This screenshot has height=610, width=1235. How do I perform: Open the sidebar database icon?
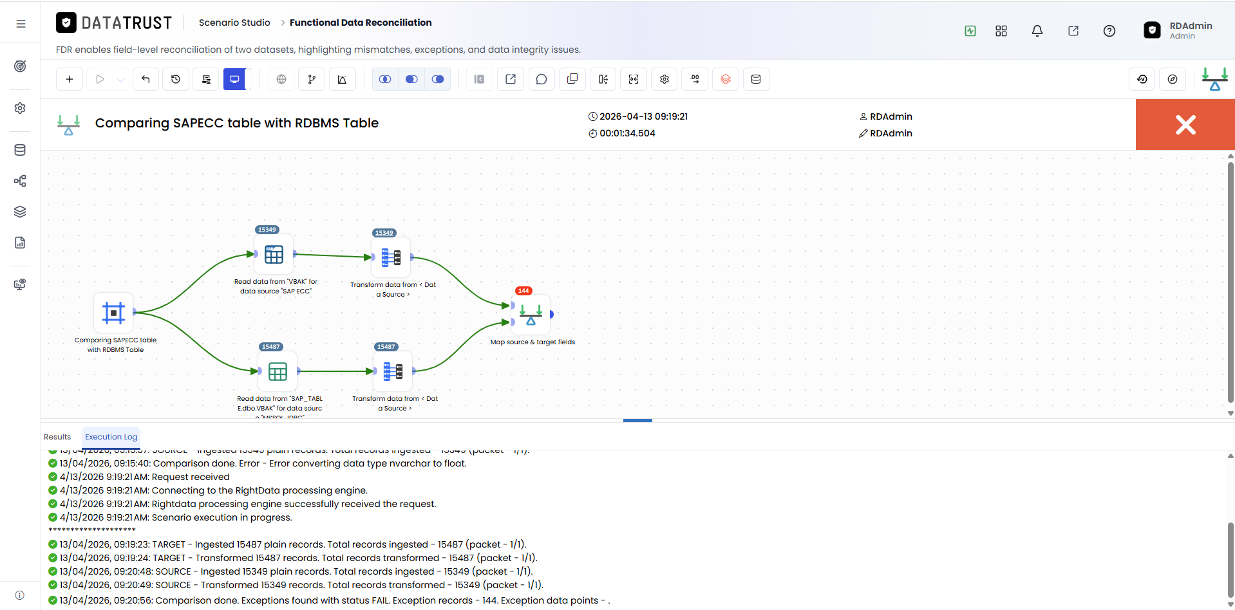(x=20, y=150)
